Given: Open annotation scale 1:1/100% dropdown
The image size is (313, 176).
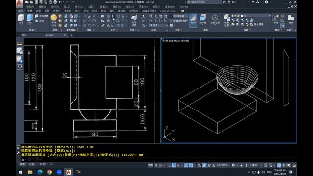Looking at the screenshot, I should click(x=223, y=165).
